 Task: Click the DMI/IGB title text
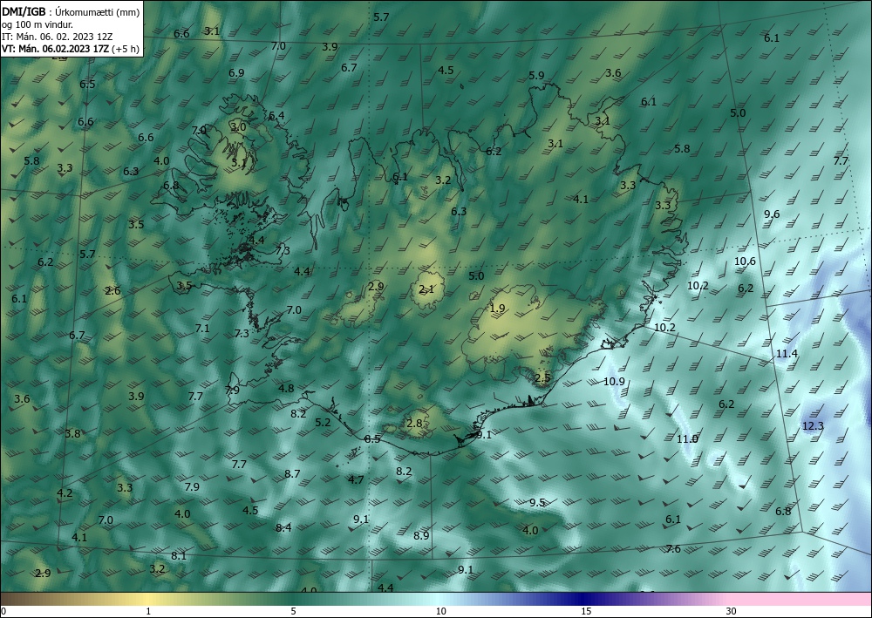[24, 11]
